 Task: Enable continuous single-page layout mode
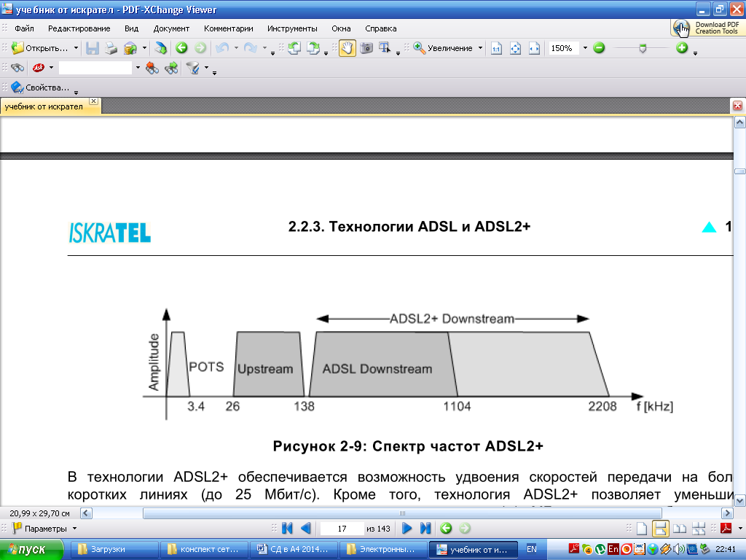click(x=661, y=528)
